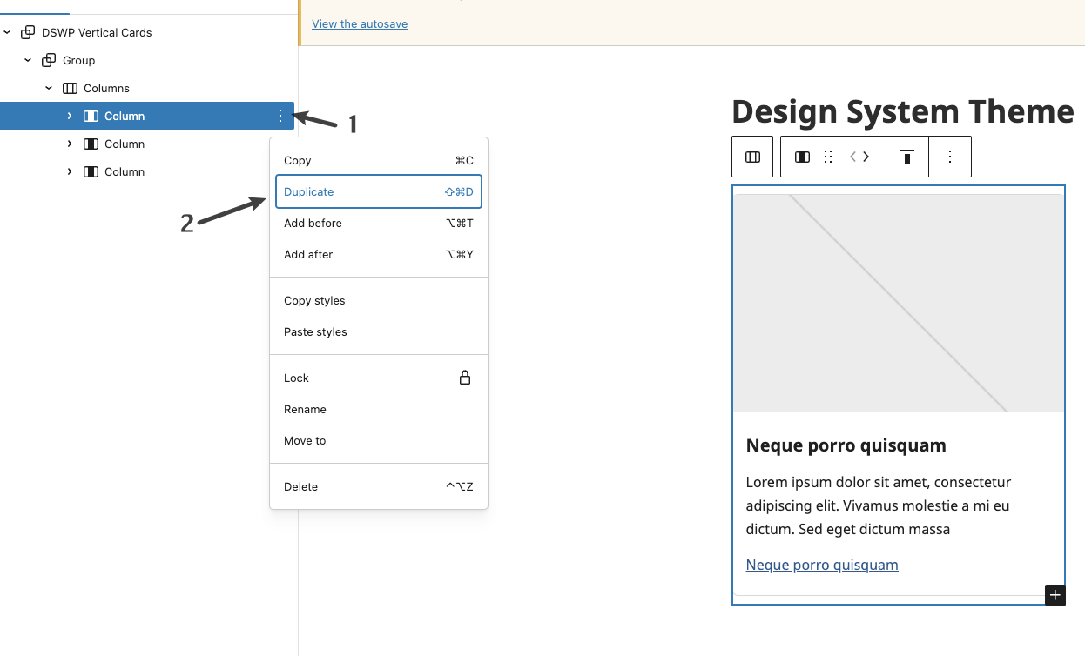Expand the highlighted Column tree item
1085x656 pixels.
pos(70,116)
